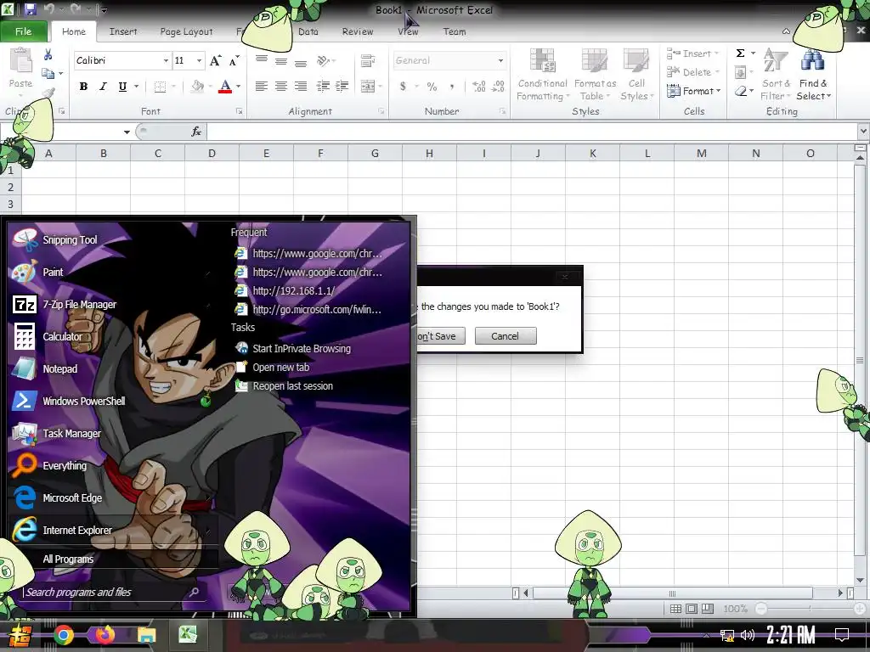Click the Cut scissors icon

pos(48,54)
